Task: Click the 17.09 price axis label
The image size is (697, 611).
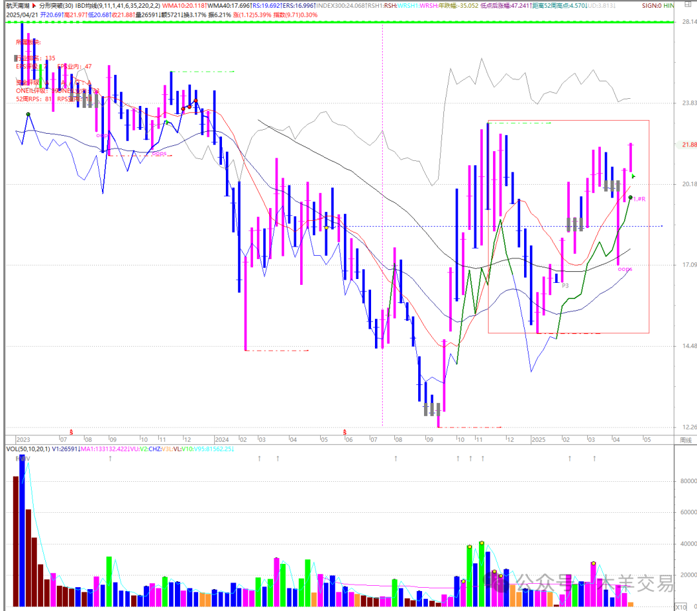Action: pos(689,265)
